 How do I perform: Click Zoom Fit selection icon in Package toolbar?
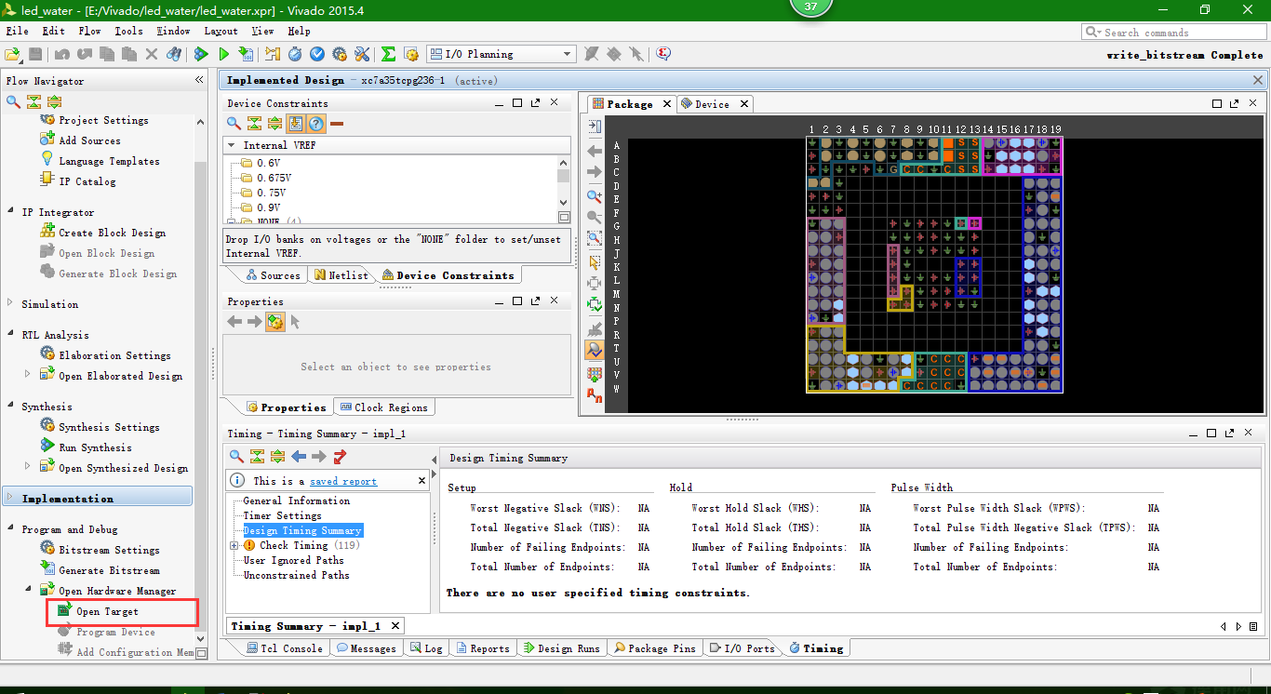pos(595,239)
